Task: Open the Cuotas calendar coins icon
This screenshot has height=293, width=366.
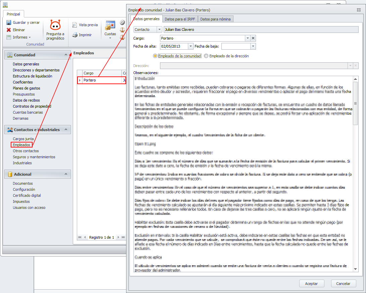Action: [110, 26]
